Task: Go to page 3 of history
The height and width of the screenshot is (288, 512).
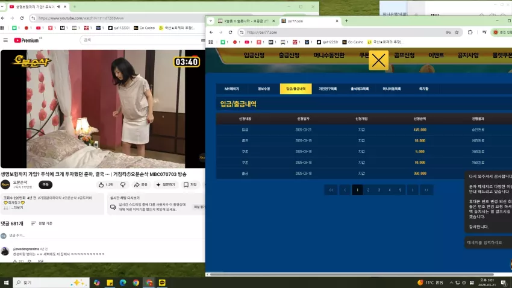Action: point(379,190)
